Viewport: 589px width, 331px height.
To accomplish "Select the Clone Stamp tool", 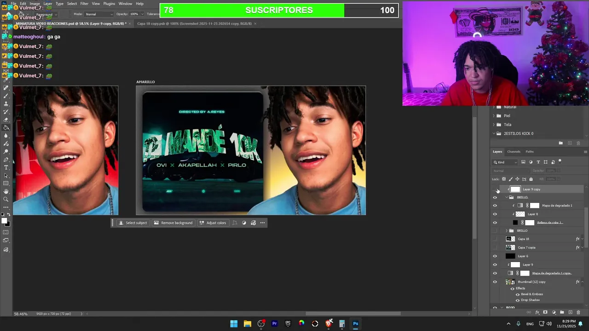I will pyautogui.click(x=6, y=104).
